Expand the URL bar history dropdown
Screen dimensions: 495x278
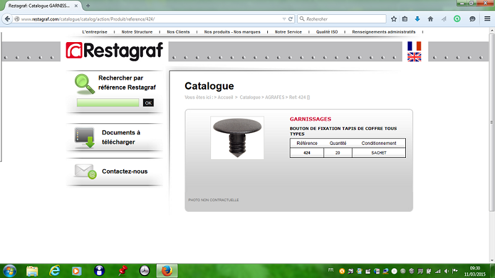tap(283, 19)
